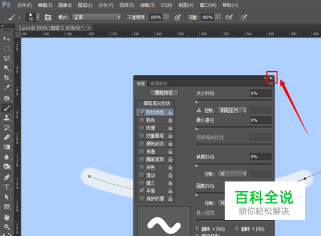Click the 画笔预设 button
The image size is (321, 236).
pyautogui.click(x=164, y=93)
